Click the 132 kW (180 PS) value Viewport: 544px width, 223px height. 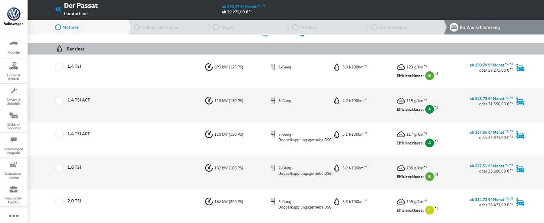point(229,168)
